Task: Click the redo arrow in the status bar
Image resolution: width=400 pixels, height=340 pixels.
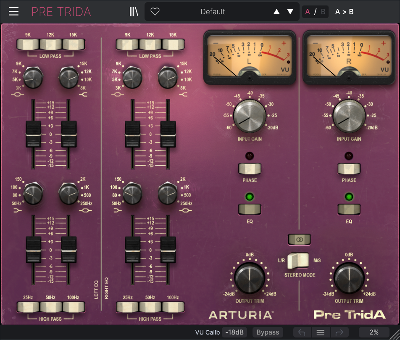Action: 339,332
